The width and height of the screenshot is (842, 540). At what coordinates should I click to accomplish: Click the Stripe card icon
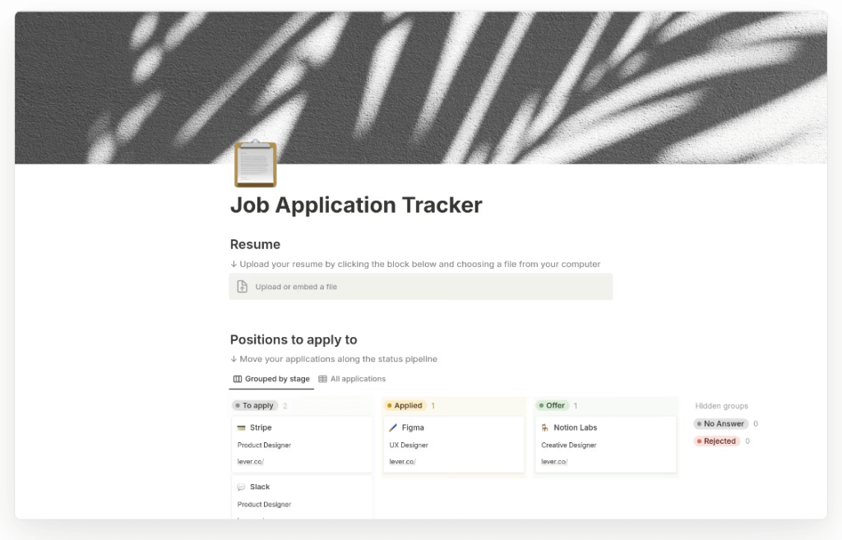tap(241, 428)
